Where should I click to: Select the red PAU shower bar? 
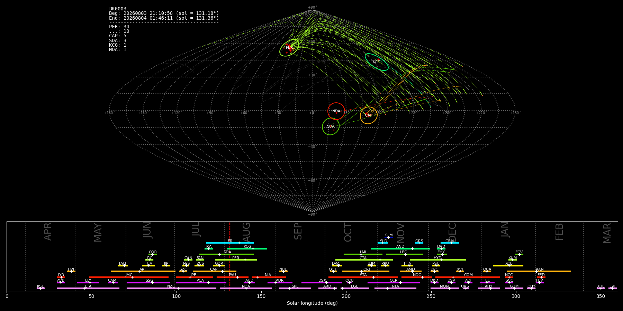point(233,277)
